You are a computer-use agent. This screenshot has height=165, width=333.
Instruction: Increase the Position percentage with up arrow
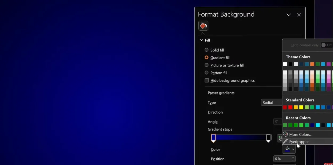coord(293,157)
